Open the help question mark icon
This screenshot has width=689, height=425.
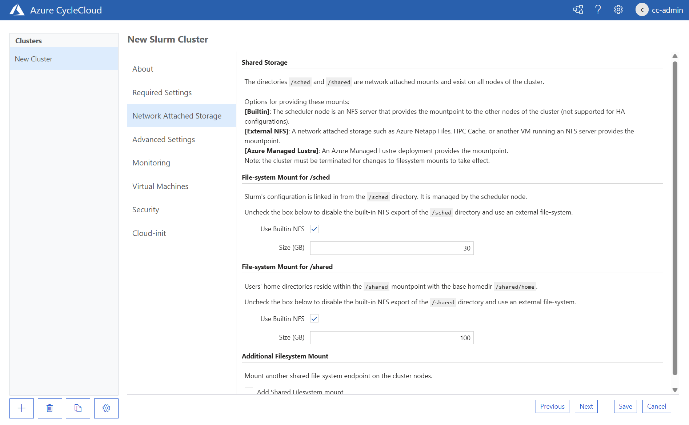598,10
